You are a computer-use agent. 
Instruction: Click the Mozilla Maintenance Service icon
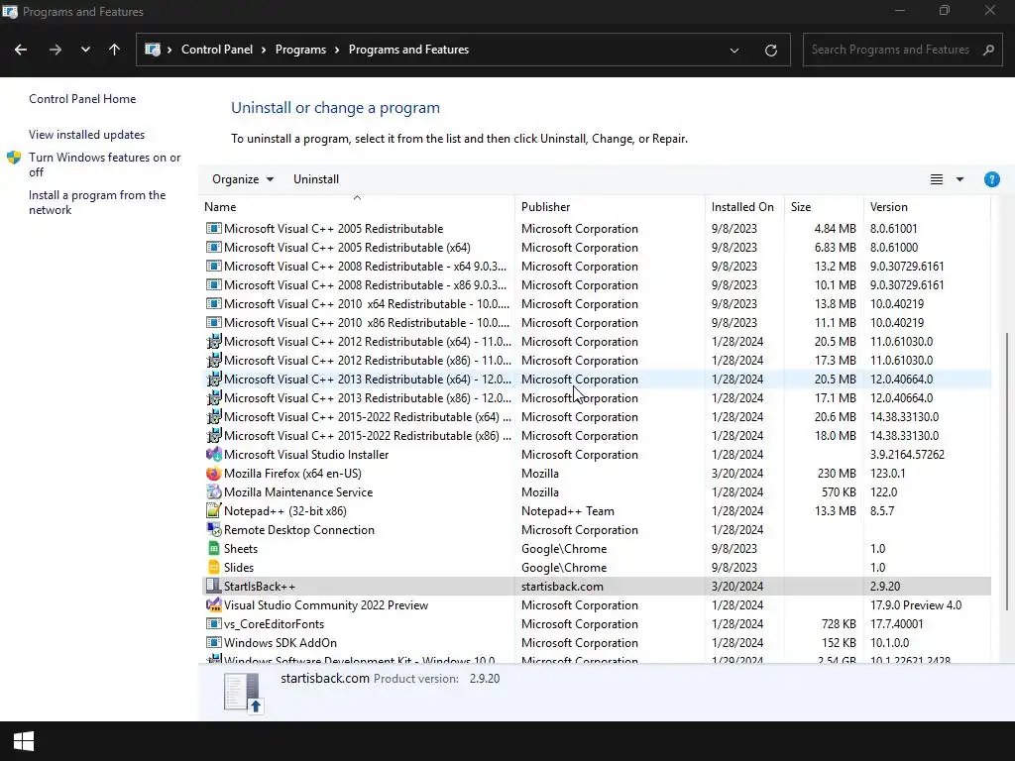(x=213, y=491)
